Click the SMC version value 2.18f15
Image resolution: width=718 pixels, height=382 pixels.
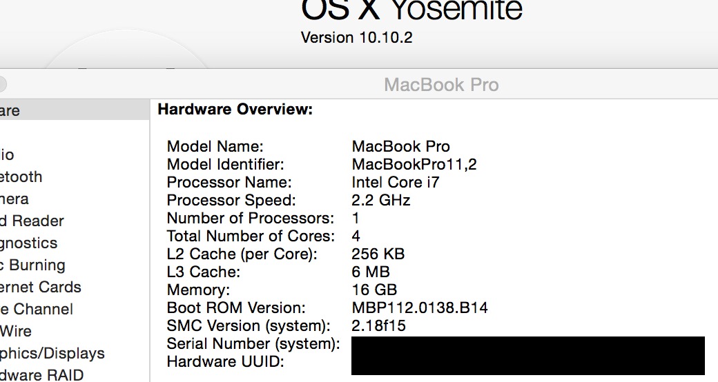[379, 325]
